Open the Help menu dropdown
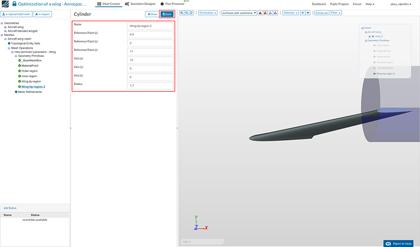Screen dimensions: 420x247 [x=370, y=4]
